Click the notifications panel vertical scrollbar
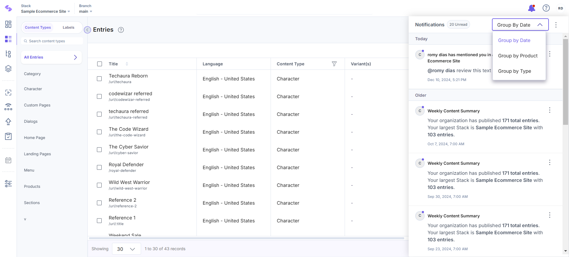 (x=565, y=82)
